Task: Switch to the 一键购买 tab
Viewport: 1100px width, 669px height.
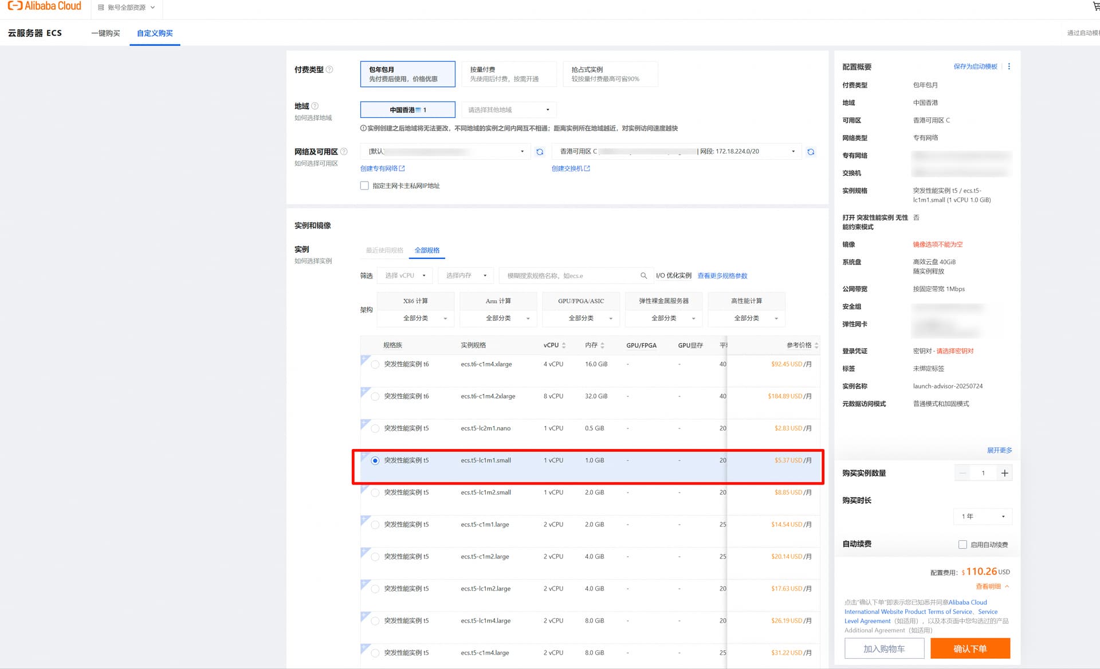Action: 106,33
